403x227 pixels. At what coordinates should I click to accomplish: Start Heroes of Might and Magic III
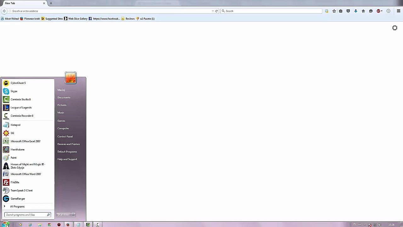tap(28, 166)
